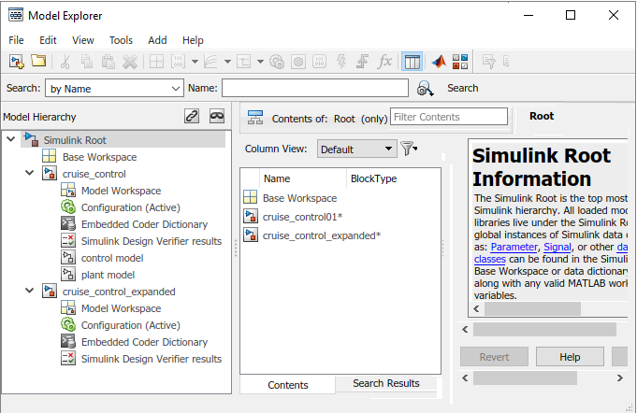Screen dimensions: 637x413
Task: Open the Tools menu
Action: click(x=121, y=40)
